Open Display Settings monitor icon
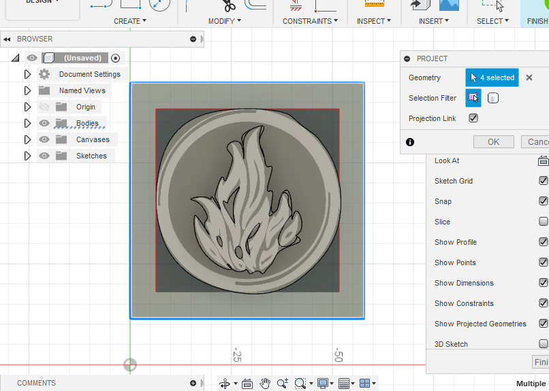 click(322, 384)
